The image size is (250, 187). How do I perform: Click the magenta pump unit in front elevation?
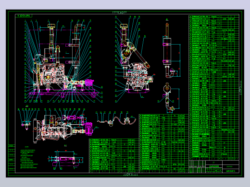click(x=89, y=82)
